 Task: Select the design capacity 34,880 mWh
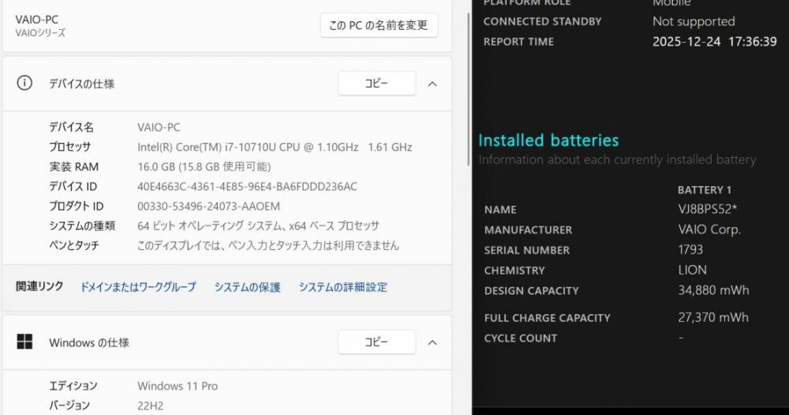[713, 290]
